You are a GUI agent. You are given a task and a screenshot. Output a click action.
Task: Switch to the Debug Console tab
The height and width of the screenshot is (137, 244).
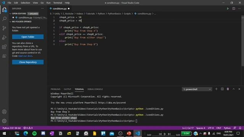[x=95, y=89]
